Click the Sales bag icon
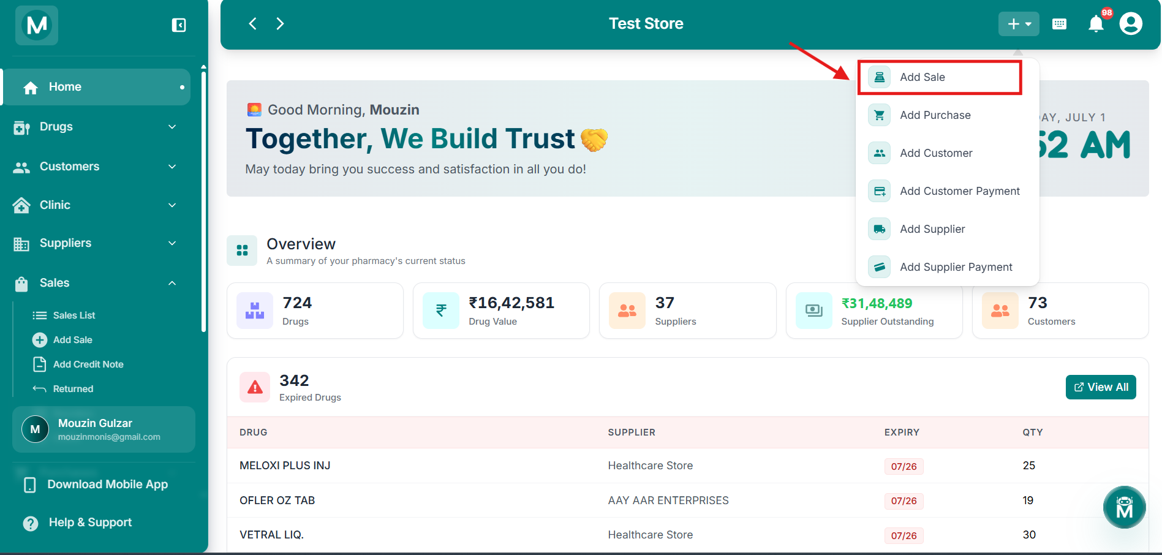The height and width of the screenshot is (555, 1162). [x=21, y=284]
